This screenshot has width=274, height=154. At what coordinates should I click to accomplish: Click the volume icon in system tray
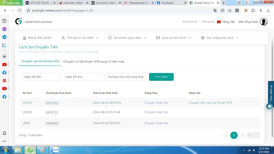[x=254, y=150]
